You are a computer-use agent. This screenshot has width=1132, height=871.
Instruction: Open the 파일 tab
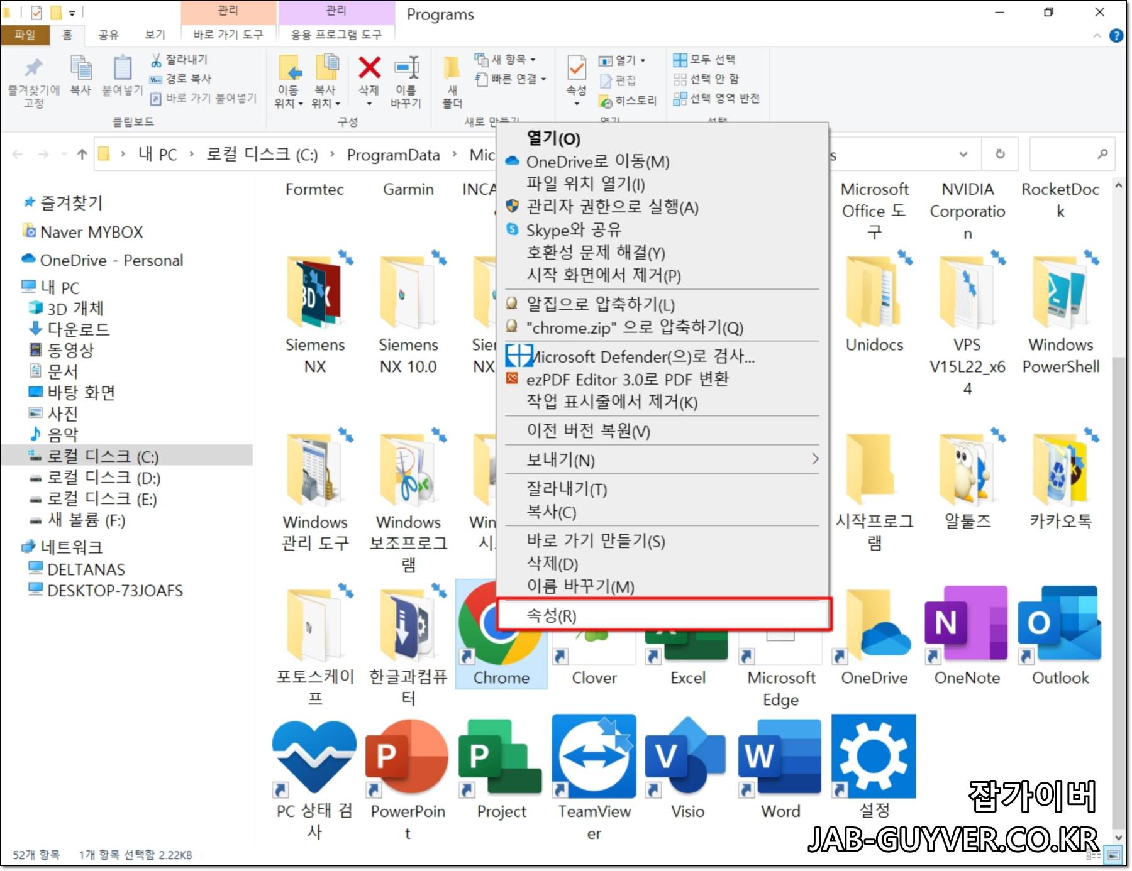pos(25,35)
